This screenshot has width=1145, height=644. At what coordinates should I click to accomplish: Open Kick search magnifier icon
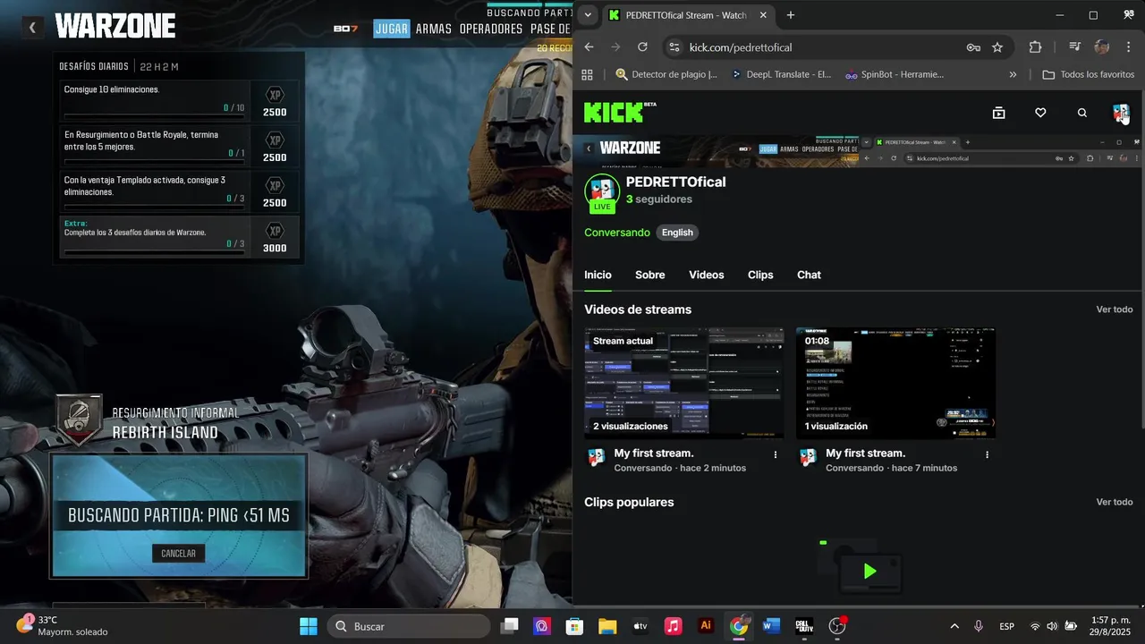1082,113
